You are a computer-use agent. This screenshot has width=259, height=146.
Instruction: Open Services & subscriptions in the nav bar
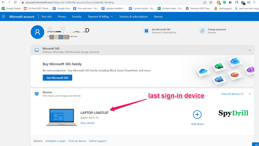coord(134,16)
